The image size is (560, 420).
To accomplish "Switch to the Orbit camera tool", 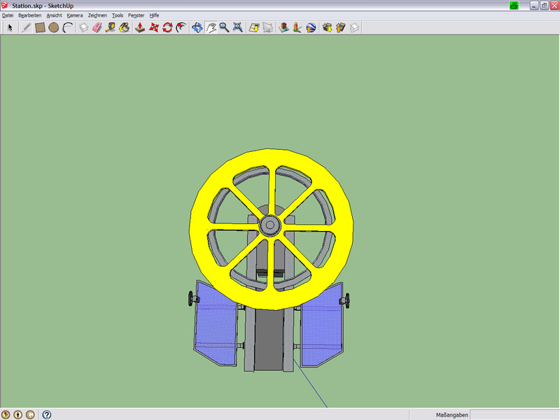I will click(x=197, y=27).
